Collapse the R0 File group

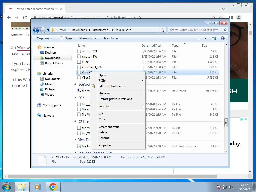[75, 121]
